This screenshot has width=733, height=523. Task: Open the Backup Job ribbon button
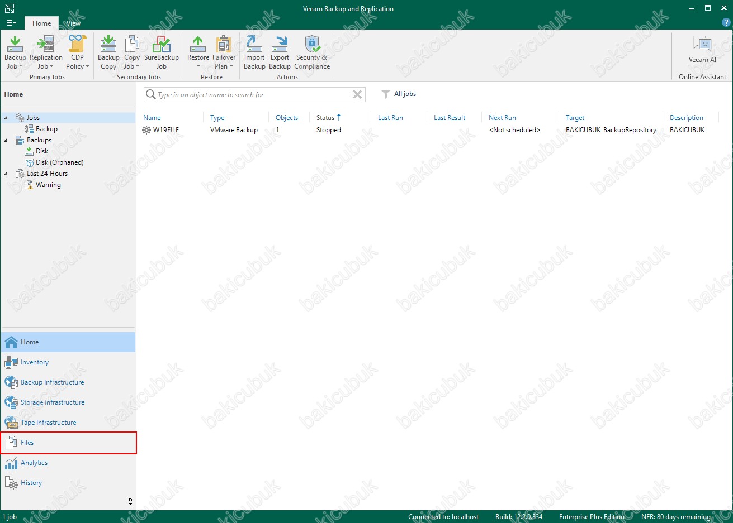(15, 52)
